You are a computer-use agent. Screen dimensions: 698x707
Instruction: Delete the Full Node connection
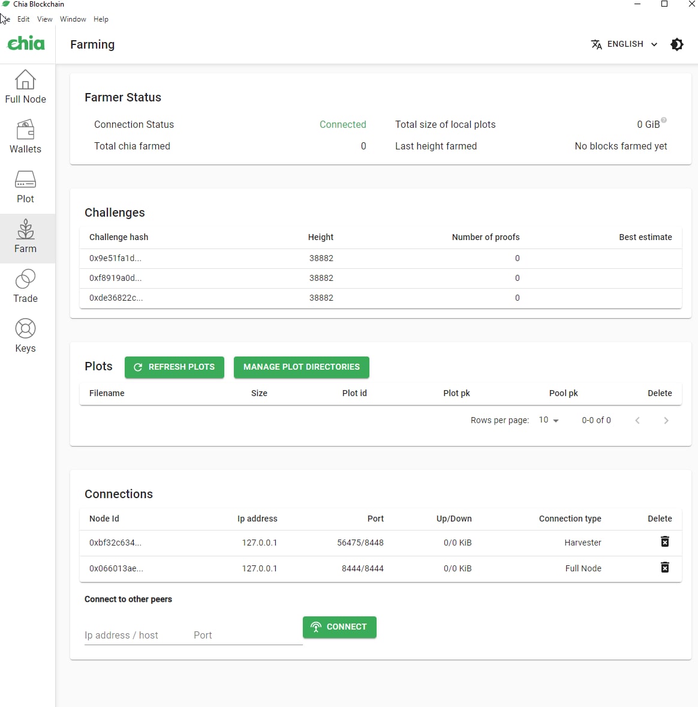click(664, 567)
